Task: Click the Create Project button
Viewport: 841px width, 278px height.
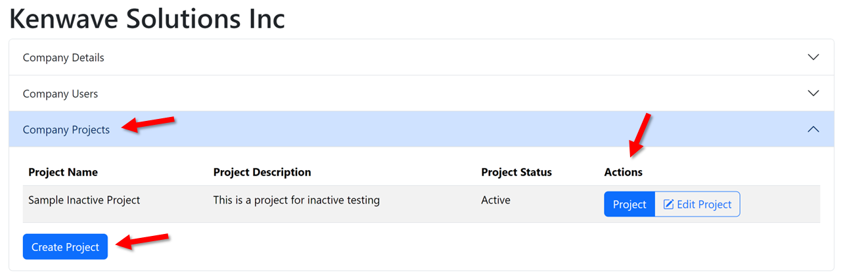Action: pyautogui.click(x=65, y=247)
